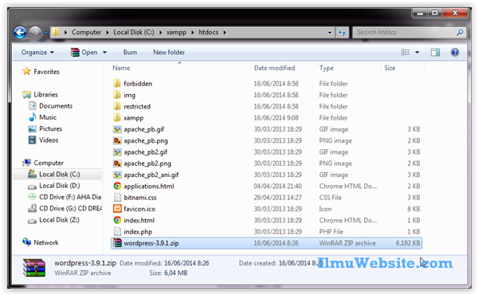Select apache_pb2.gif file icon
This screenshot has width=478, height=295.
coord(117,152)
